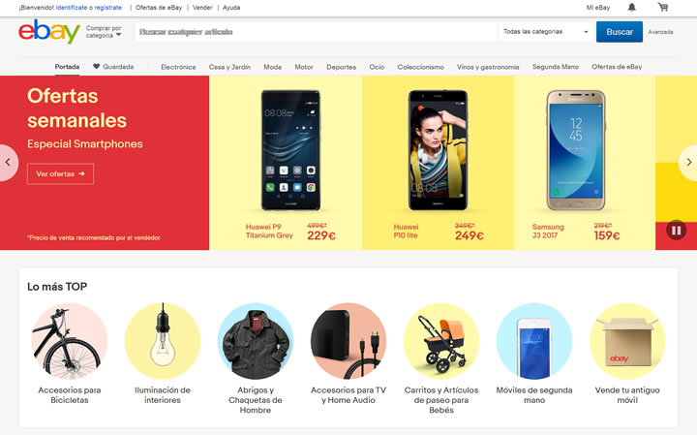Image resolution: width=697 pixels, height=435 pixels.
Task: Open the bicycle accessories circle icon
Action: click(70, 341)
